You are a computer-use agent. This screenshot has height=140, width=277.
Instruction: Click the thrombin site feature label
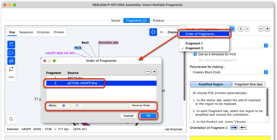point(108,43)
